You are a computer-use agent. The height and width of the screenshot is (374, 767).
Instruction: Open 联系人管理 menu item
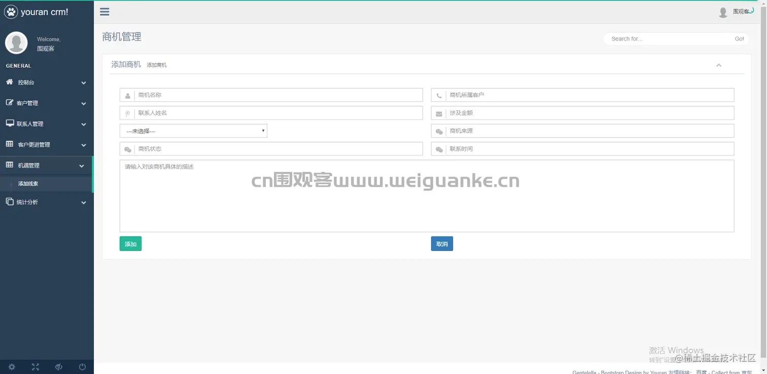point(46,124)
